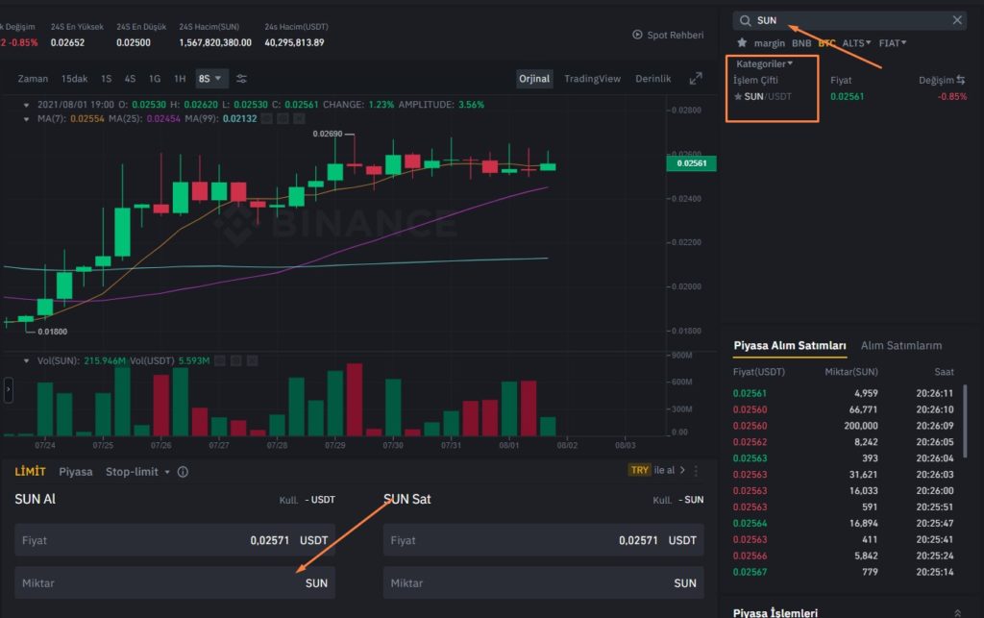Viewport: 984px width, 618px height.
Task: Click the 24S En Düşük value 0.02500
Action: (x=133, y=42)
